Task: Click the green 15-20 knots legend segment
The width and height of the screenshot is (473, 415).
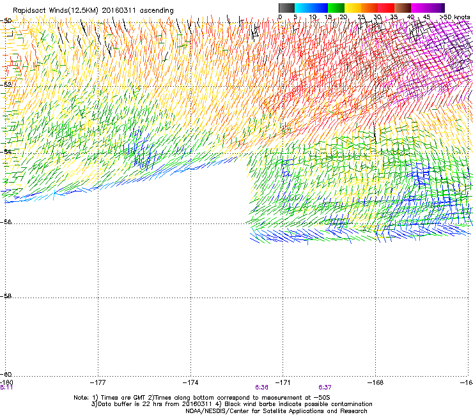Action: tap(336, 8)
